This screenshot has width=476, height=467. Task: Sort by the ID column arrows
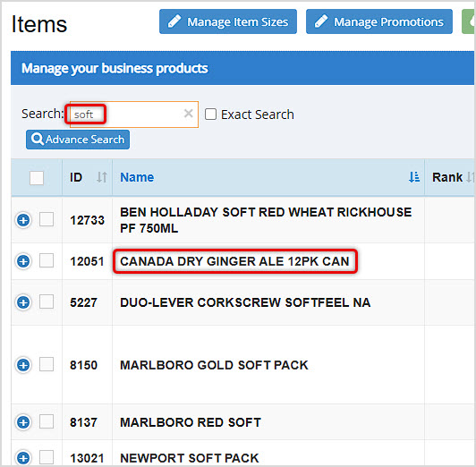pos(102,177)
